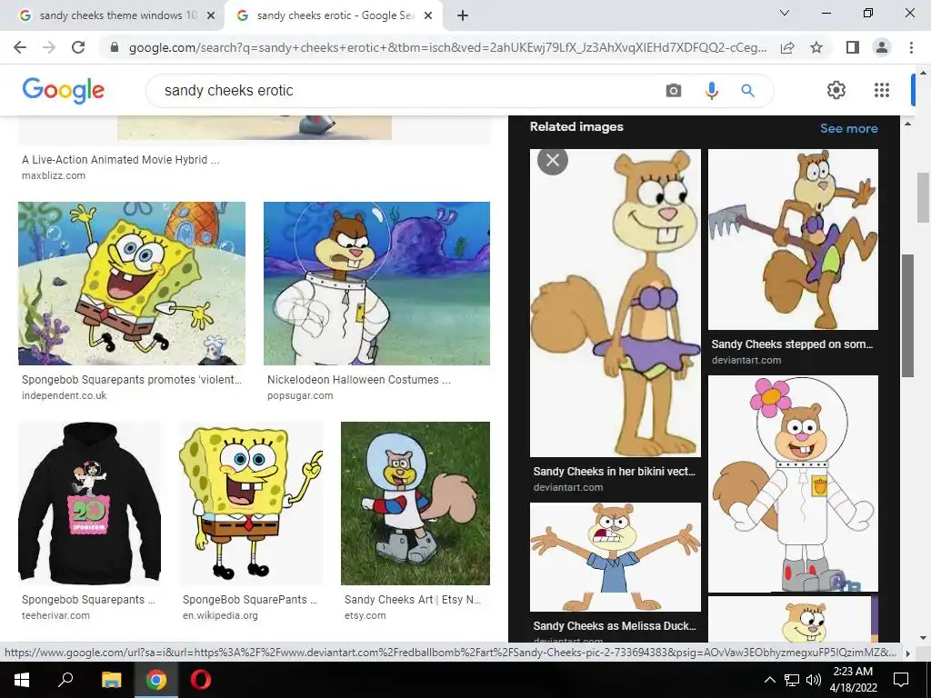Start voice search with microphone
The height and width of the screenshot is (698, 931).
[x=711, y=91]
